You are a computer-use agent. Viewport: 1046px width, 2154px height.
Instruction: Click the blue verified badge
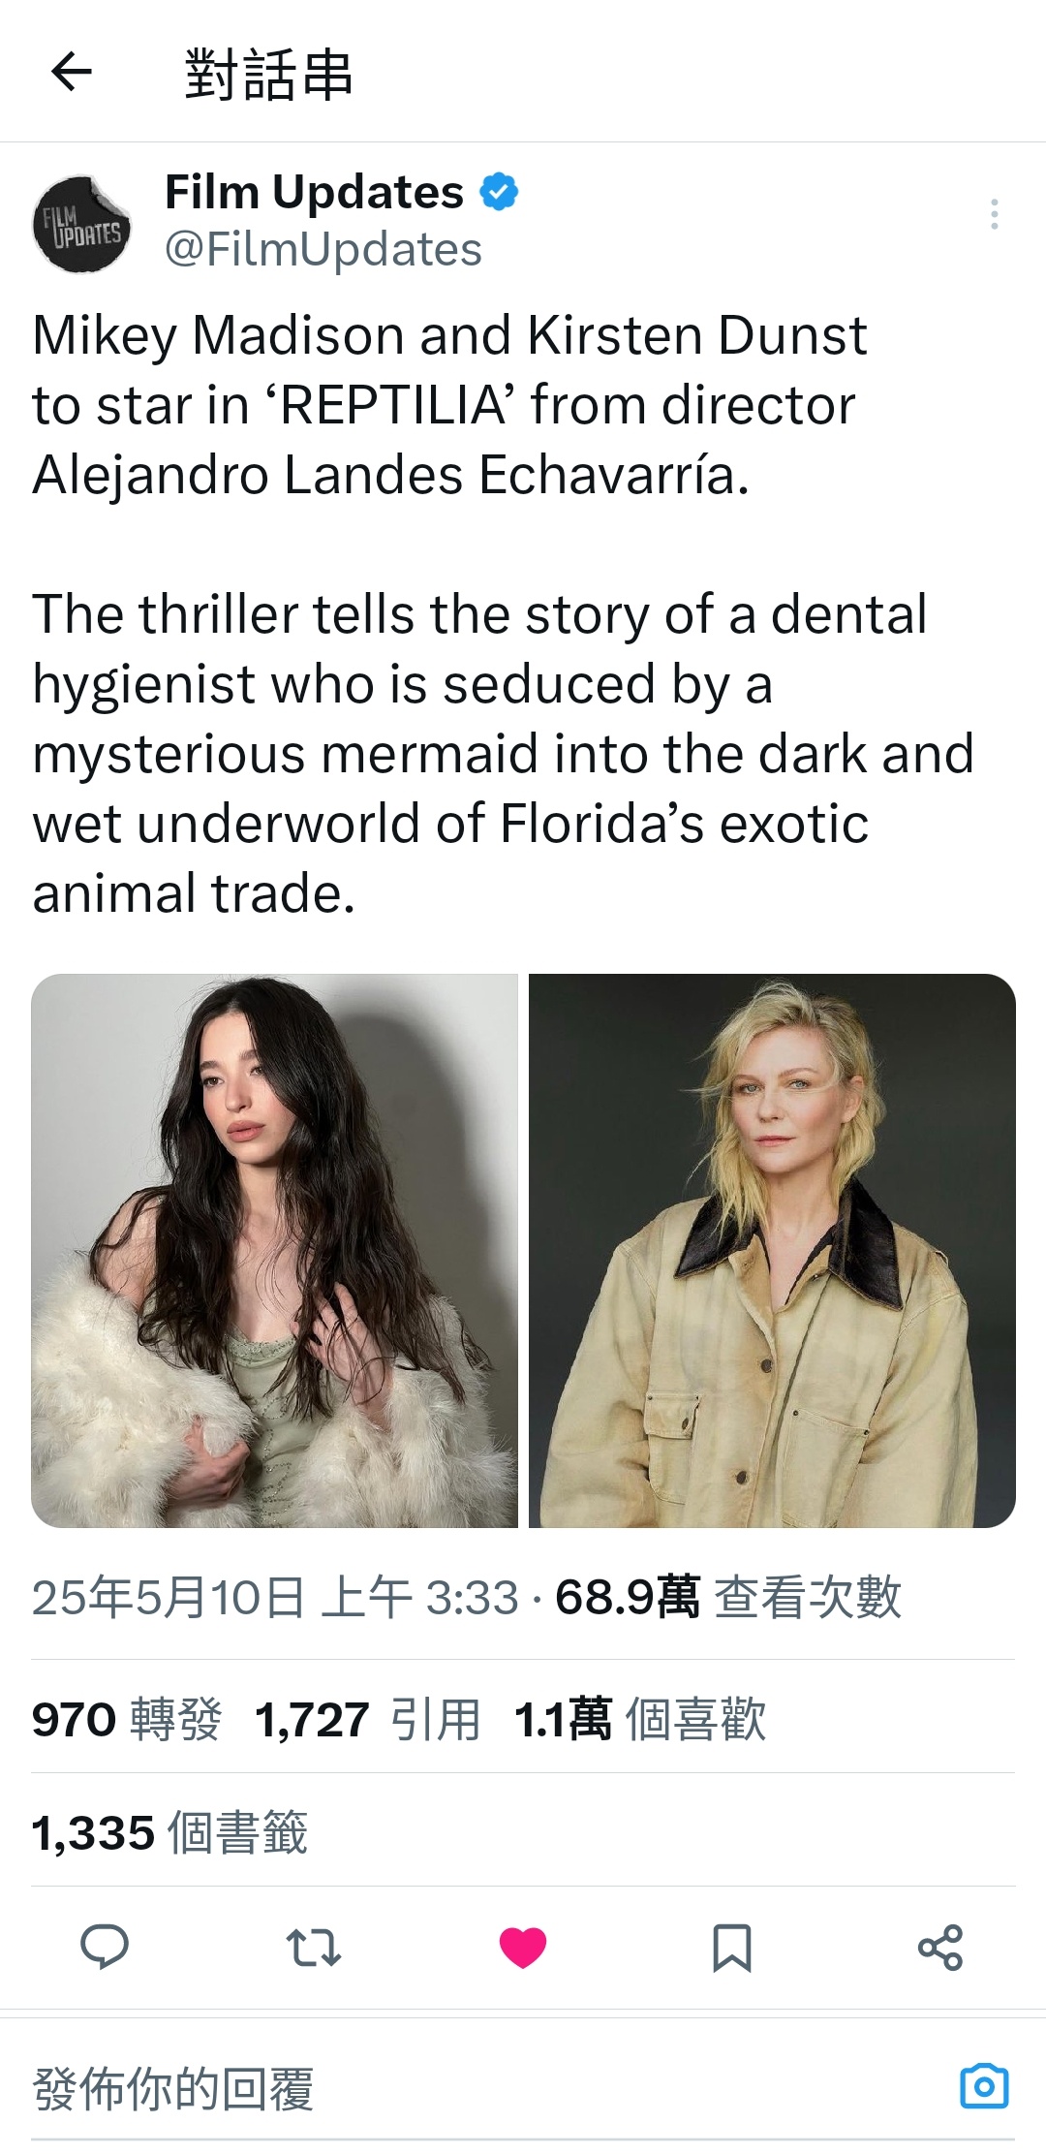tap(499, 192)
